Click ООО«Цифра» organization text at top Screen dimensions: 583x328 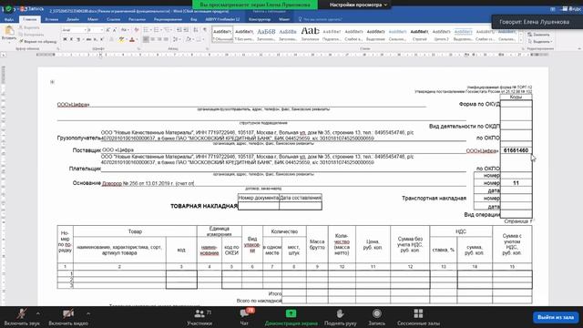tap(73, 105)
